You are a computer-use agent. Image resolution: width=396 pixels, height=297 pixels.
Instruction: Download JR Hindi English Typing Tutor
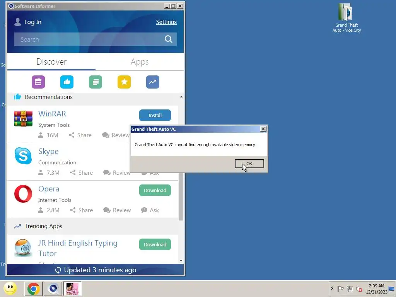point(155,244)
